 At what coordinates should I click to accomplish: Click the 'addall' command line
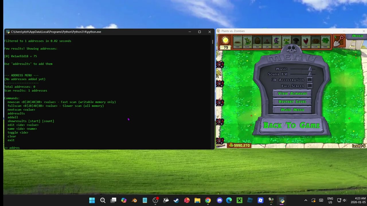pyautogui.click(x=13, y=117)
